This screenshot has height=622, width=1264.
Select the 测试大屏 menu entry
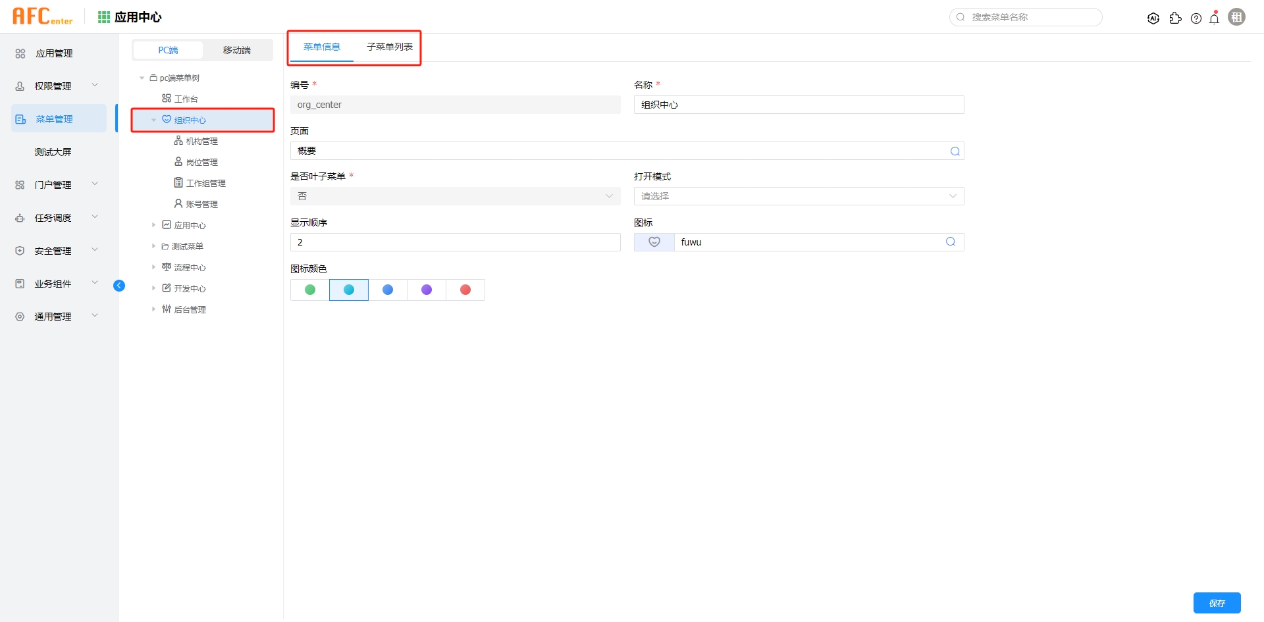[x=53, y=151]
